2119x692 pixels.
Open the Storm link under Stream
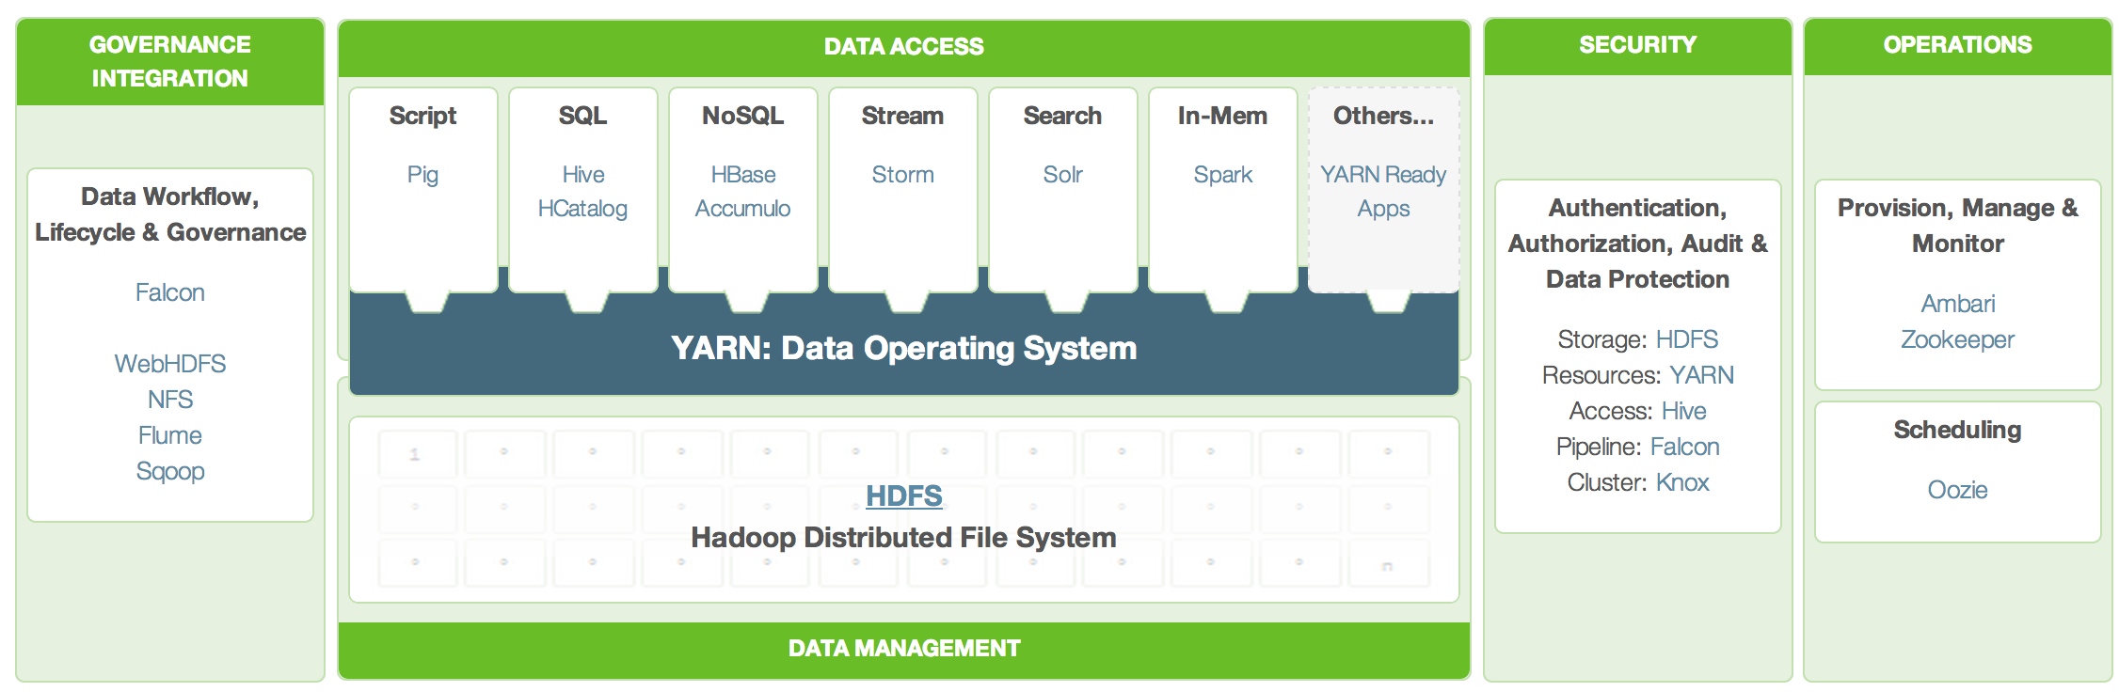coord(902,175)
